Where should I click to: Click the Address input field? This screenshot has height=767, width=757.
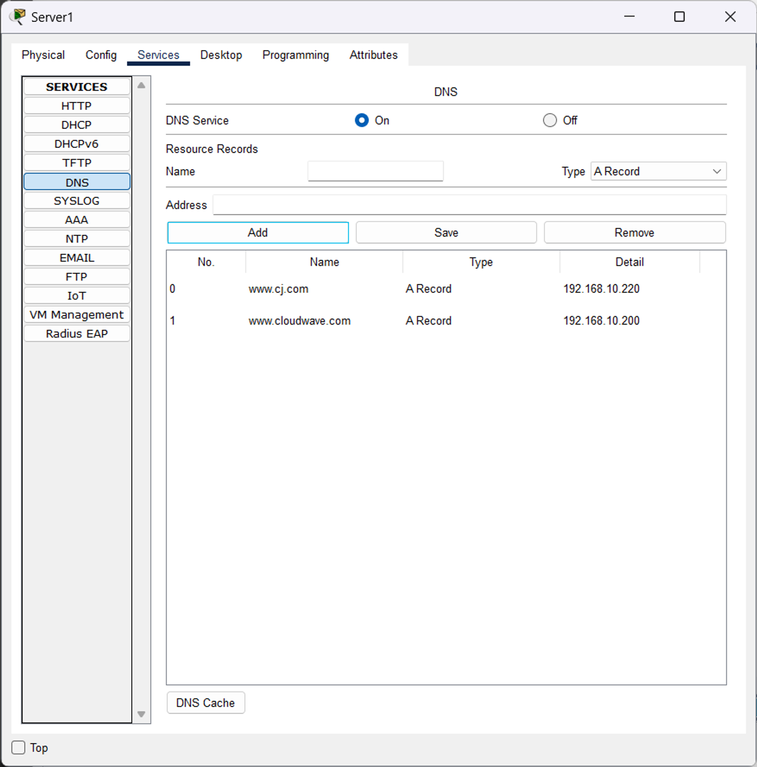pos(469,205)
